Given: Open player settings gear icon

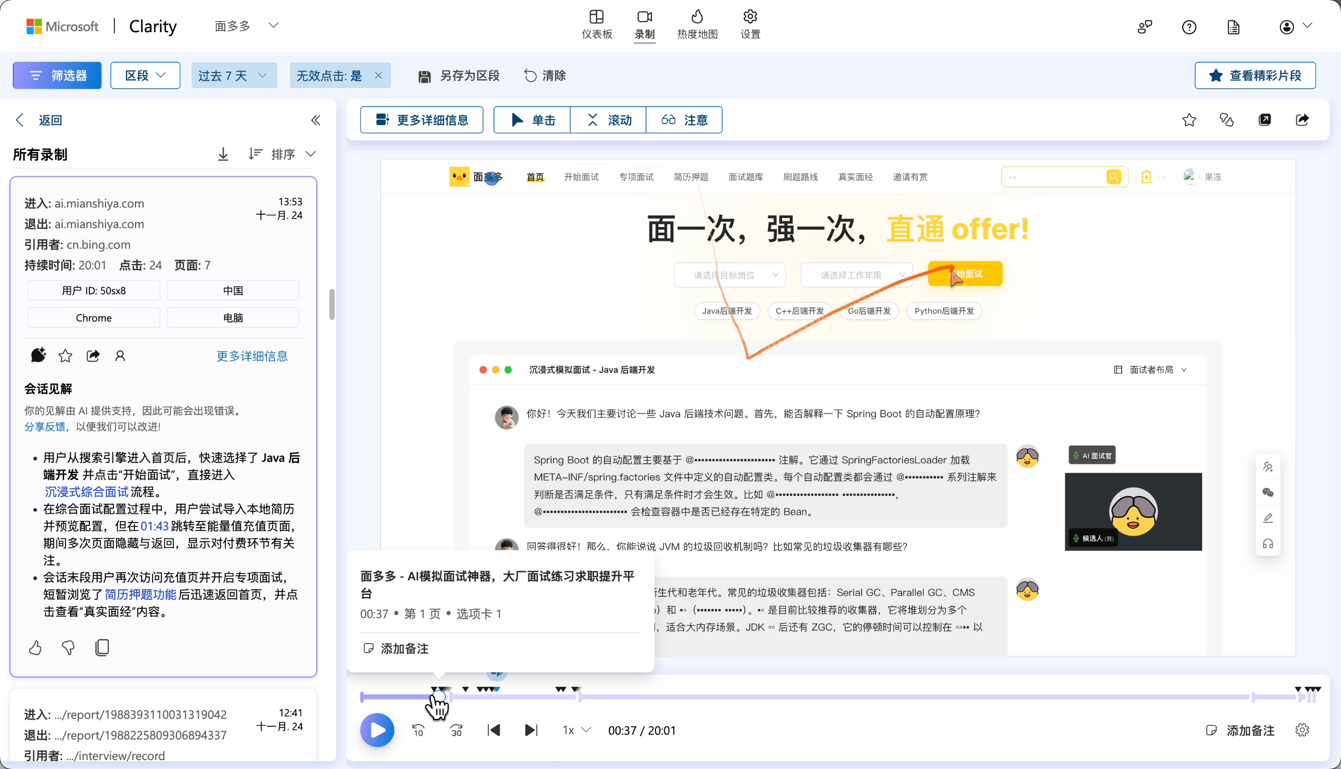Looking at the screenshot, I should pos(1302,730).
